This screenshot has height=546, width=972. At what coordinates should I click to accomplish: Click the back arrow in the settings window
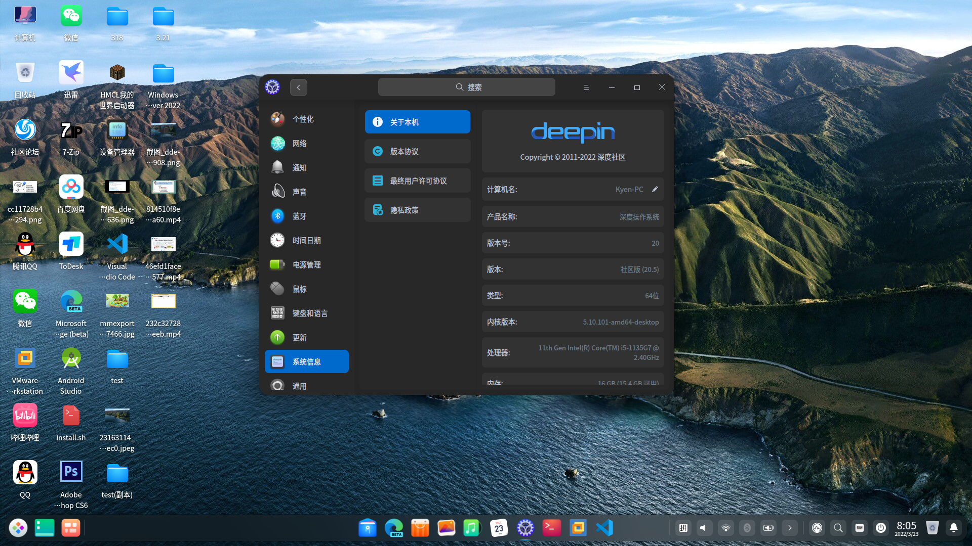[x=298, y=87]
